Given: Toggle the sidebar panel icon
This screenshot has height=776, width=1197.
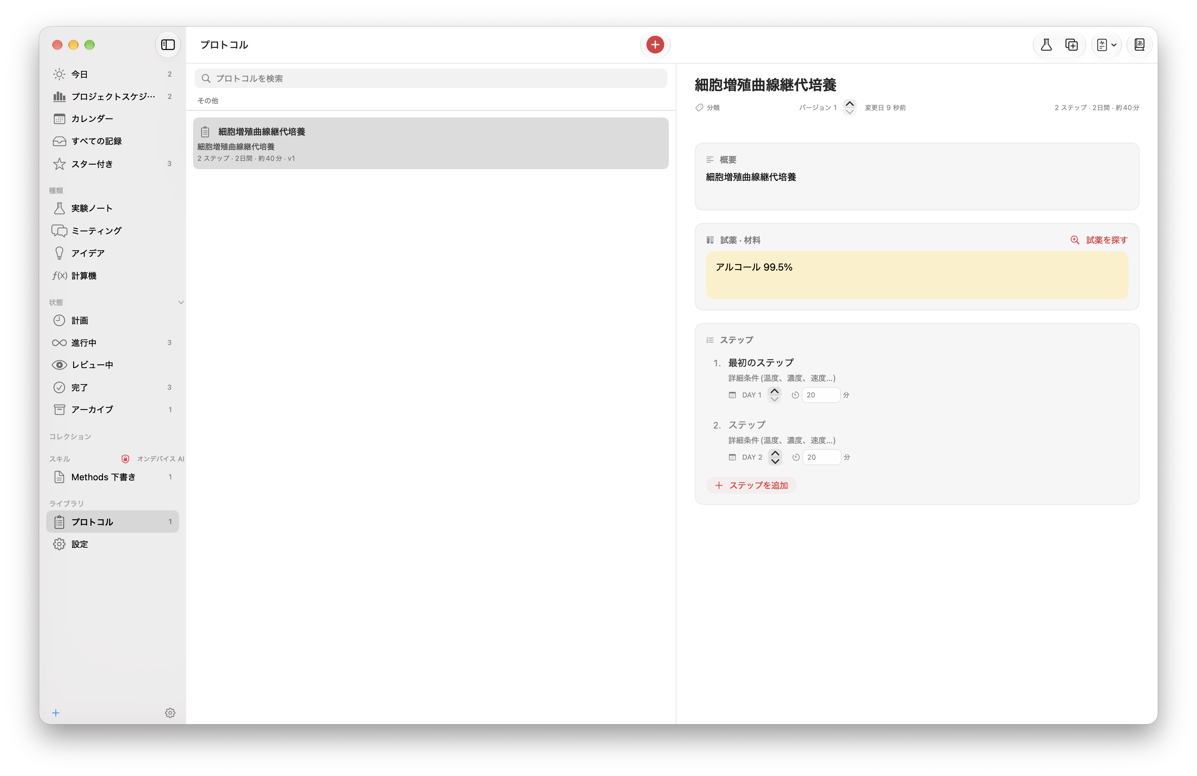Looking at the screenshot, I should click(x=168, y=45).
